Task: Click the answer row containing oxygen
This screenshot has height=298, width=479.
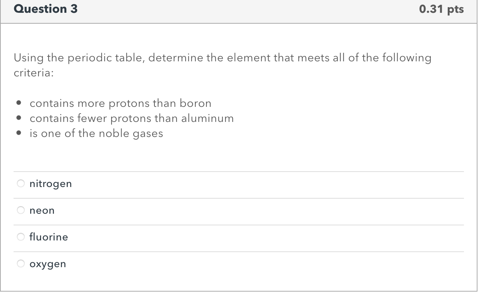Action: [239, 264]
